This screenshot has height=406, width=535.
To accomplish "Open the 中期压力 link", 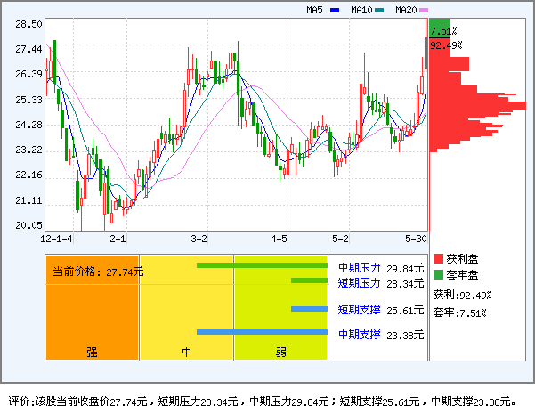I will 359,267.
